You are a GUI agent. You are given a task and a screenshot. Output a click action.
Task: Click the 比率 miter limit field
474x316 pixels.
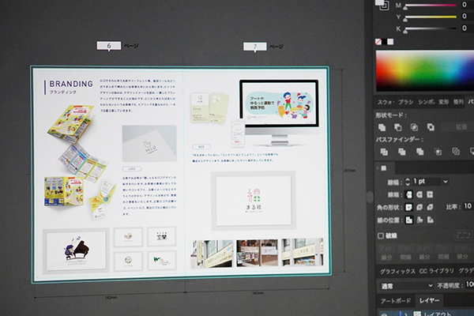click(x=468, y=206)
